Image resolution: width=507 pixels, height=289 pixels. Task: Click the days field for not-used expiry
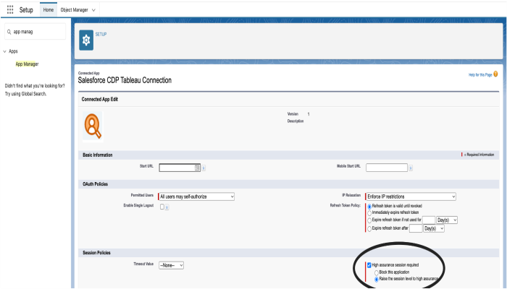click(429, 220)
